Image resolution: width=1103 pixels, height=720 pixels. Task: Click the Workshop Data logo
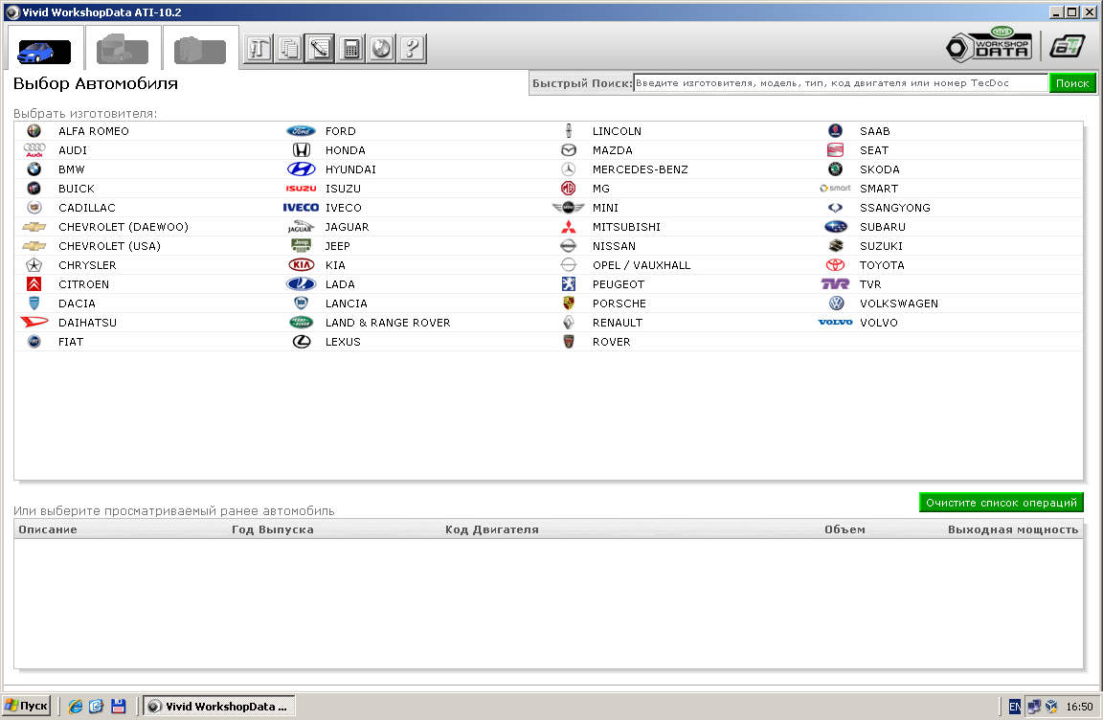(989, 45)
